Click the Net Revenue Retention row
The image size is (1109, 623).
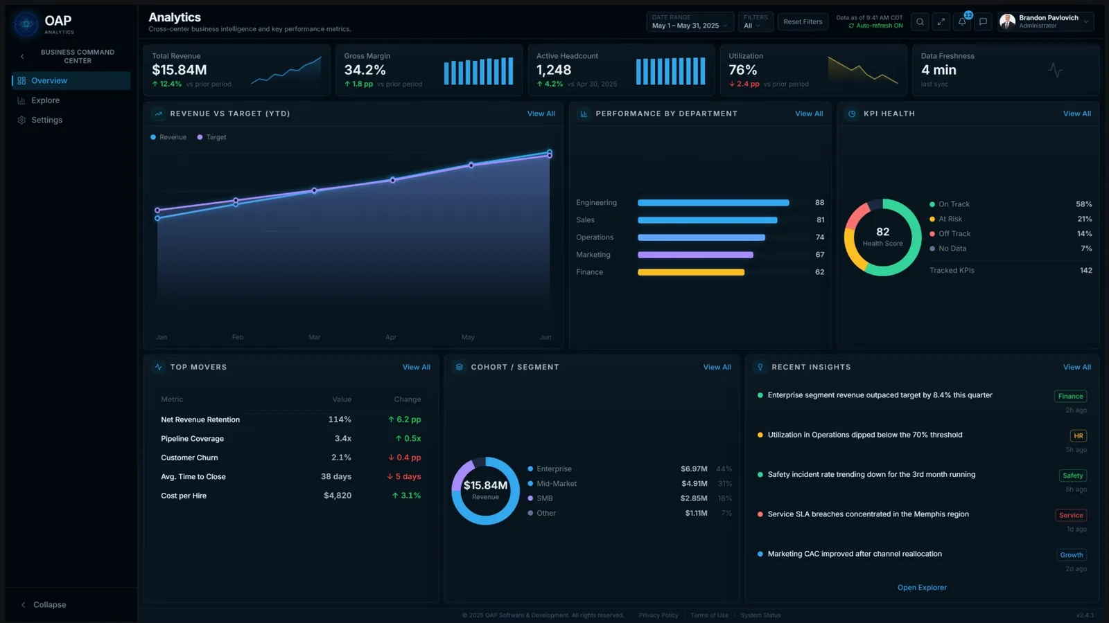pos(290,419)
